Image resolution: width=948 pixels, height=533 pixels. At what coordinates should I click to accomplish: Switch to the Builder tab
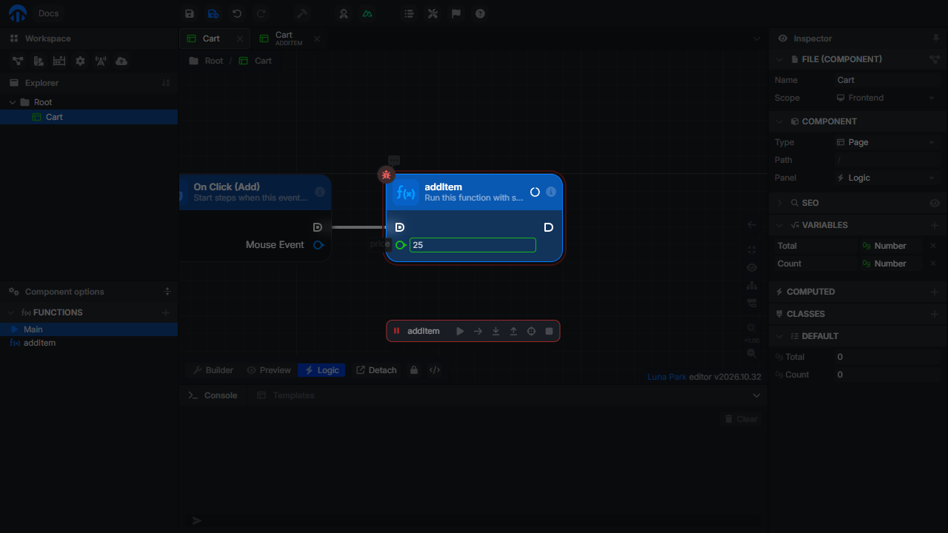[213, 370]
